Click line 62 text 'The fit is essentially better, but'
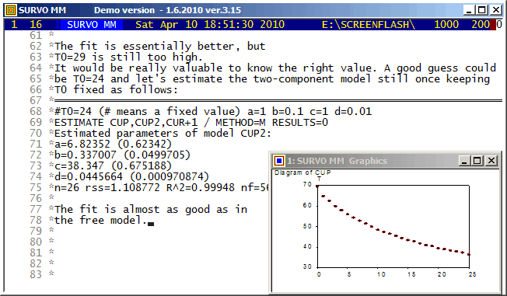 click(159, 46)
